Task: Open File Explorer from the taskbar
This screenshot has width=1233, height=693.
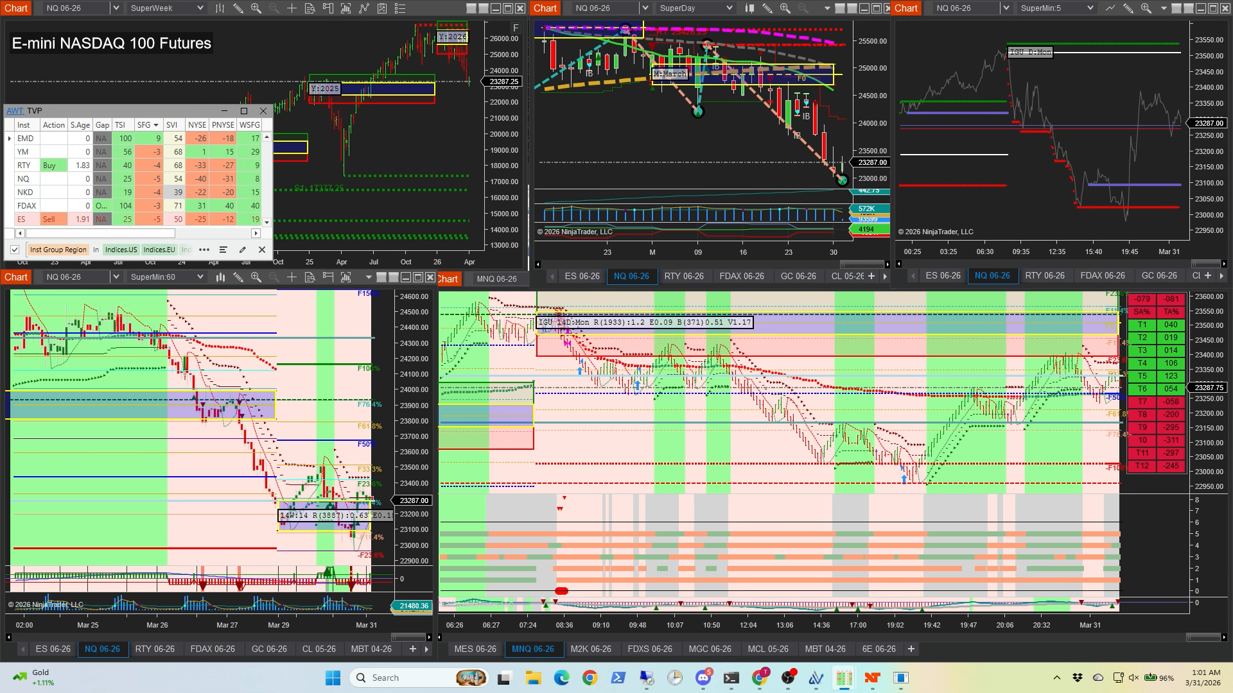Action: [533, 678]
